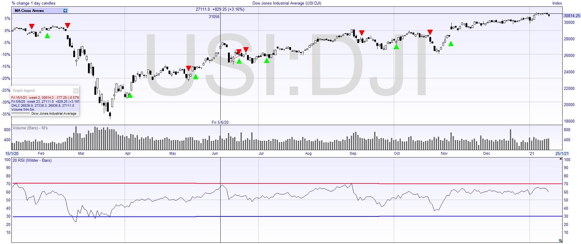Select the Volume 544.0m legend row
The image size is (581, 244).
click(45, 109)
